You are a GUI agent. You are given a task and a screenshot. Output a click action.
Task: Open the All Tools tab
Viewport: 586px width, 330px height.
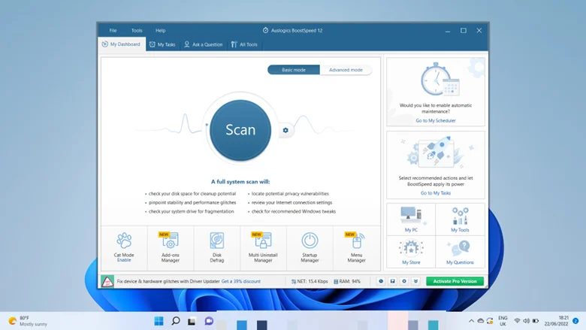point(244,44)
